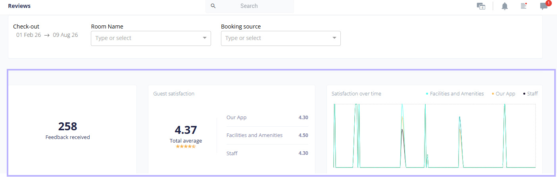Image resolution: width=557 pixels, height=177 pixels.
Task: Toggle the Our App legend series
Action: pyautogui.click(x=503, y=94)
